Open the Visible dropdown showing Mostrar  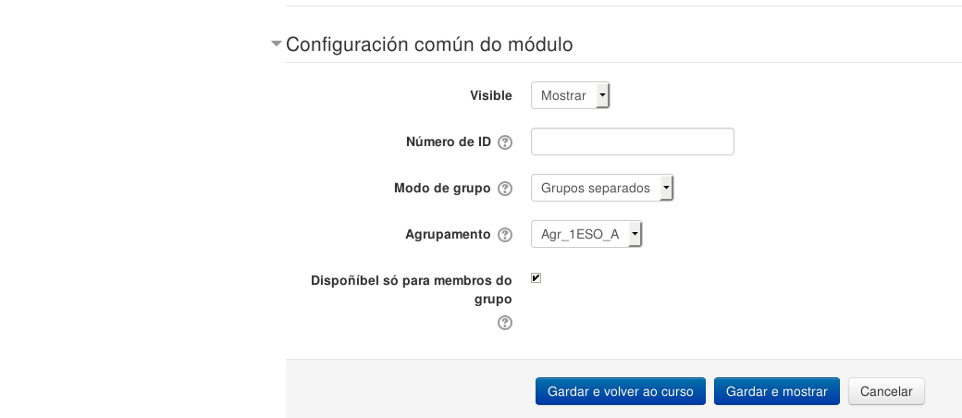coord(570,95)
